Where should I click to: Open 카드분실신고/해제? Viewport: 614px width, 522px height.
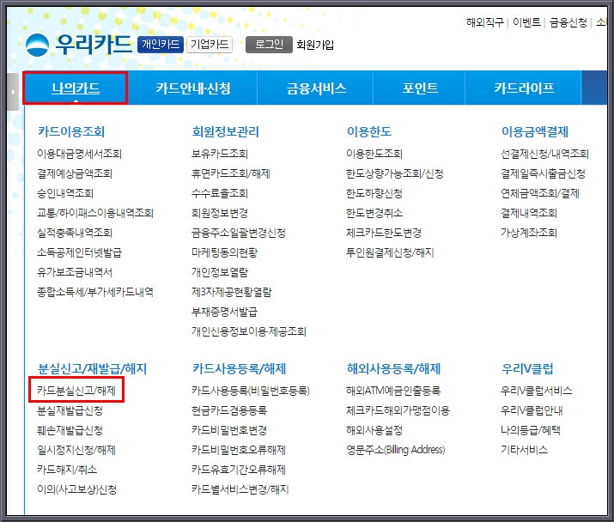[x=76, y=391]
